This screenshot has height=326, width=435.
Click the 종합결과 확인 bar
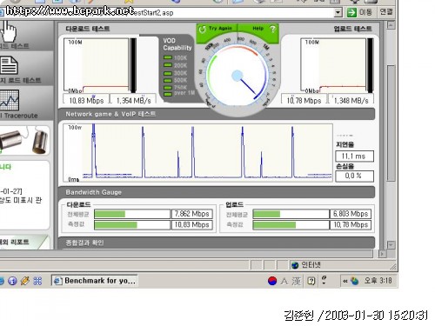click(x=217, y=243)
